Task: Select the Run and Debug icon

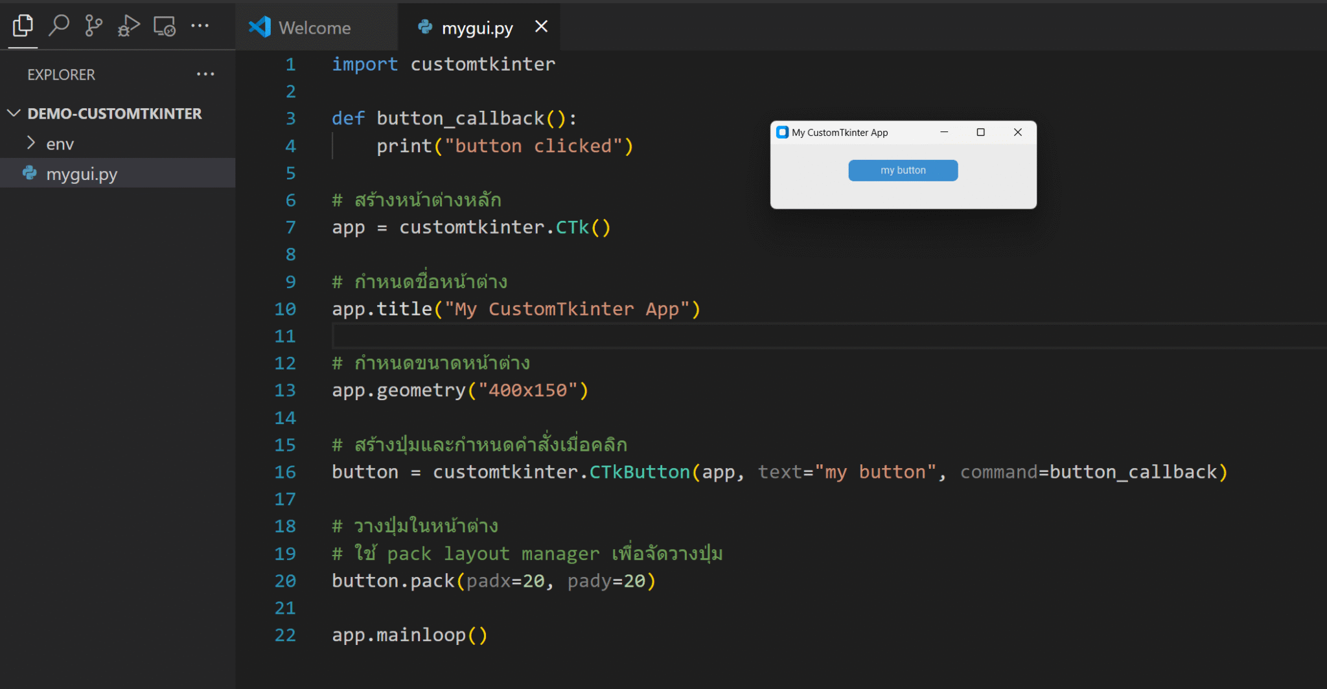Action: click(x=129, y=26)
